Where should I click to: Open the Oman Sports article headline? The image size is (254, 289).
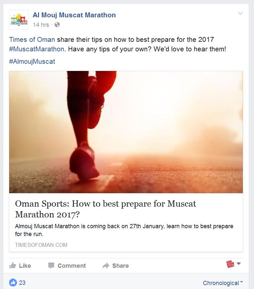pyautogui.click(x=105, y=209)
